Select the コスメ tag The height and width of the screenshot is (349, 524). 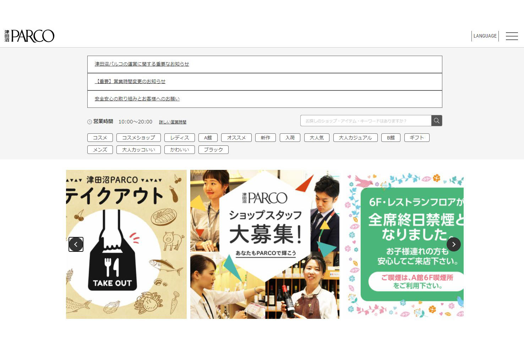pos(100,138)
